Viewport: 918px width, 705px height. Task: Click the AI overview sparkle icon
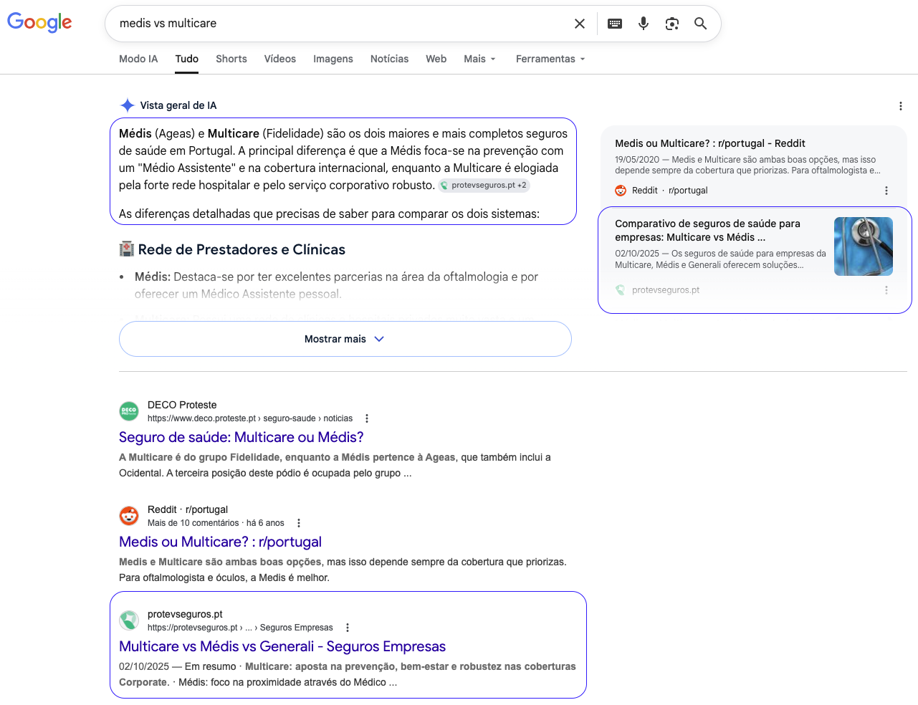pos(128,105)
